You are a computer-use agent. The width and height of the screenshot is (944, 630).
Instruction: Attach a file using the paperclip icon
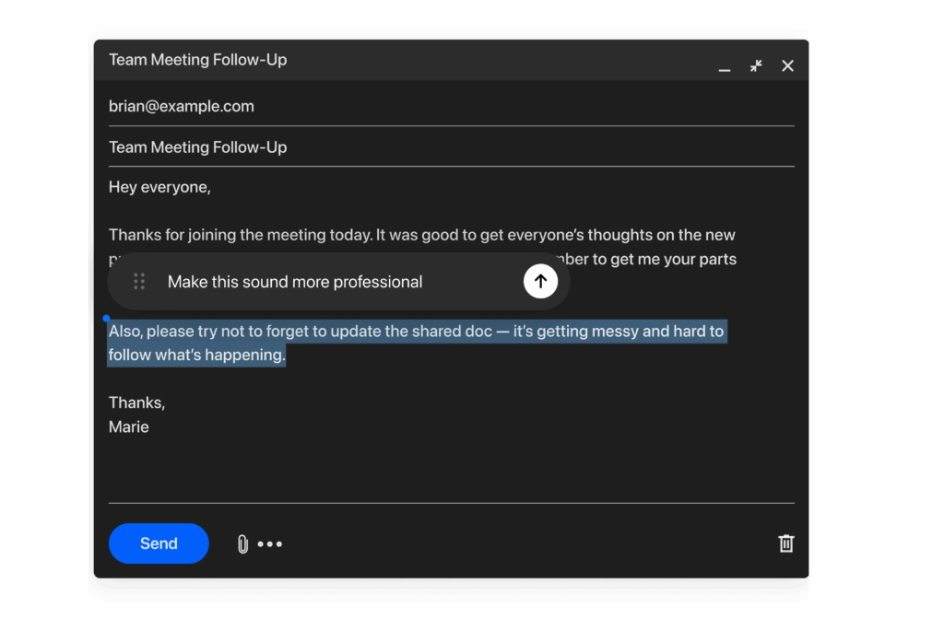[x=242, y=543]
